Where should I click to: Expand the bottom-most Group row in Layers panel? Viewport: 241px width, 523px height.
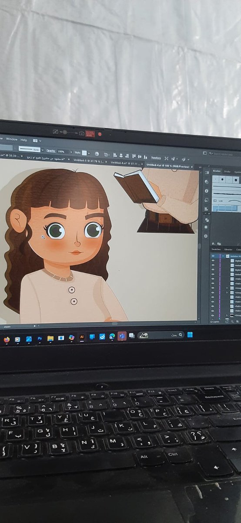(227, 315)
